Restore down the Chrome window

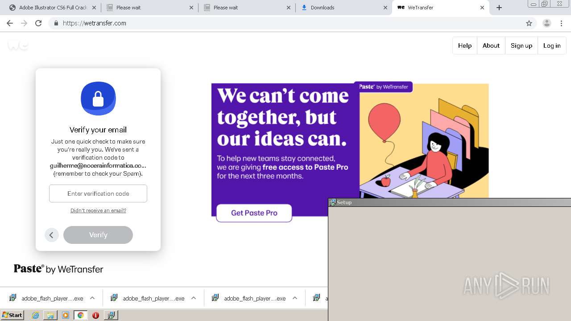click(x=545, y=4)
